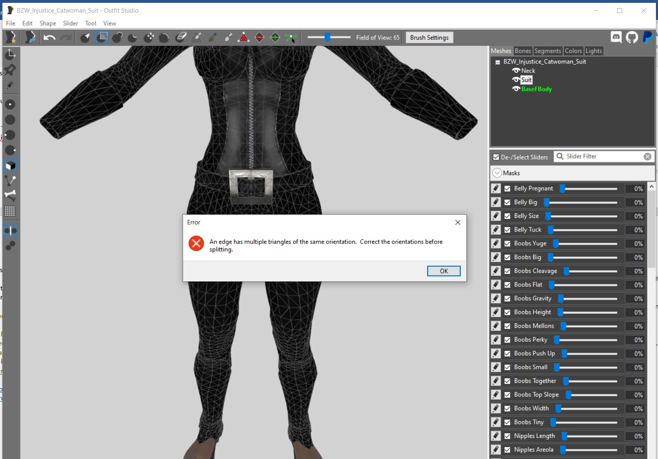Switch to the Bones tab
Viewport: 658px width, 459px height.
point(523,51)
